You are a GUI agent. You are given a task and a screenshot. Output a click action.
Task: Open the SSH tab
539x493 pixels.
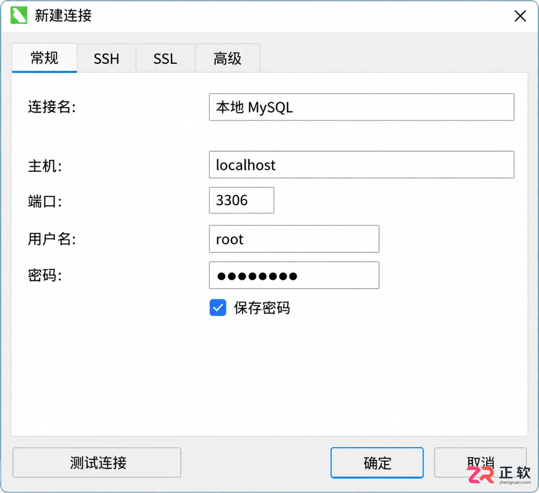[106, 58]
